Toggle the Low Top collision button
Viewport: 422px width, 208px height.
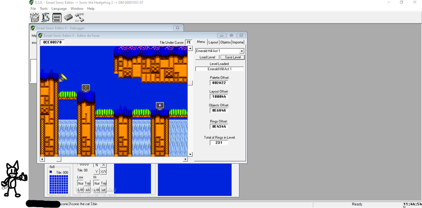pyautogui.click(x=88, y=183)
